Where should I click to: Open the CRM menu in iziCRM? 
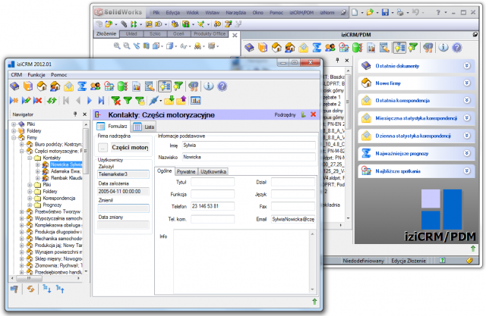tap(17, 75)
